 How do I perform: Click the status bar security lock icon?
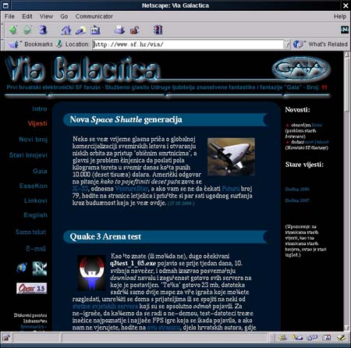pos(6,338)
